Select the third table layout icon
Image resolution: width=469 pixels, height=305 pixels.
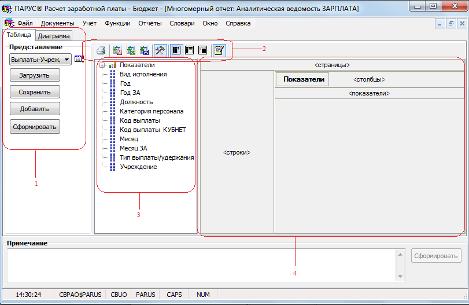tap(203, 50)
